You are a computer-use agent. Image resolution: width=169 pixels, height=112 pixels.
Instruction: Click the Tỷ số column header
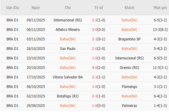click(99, 8)
